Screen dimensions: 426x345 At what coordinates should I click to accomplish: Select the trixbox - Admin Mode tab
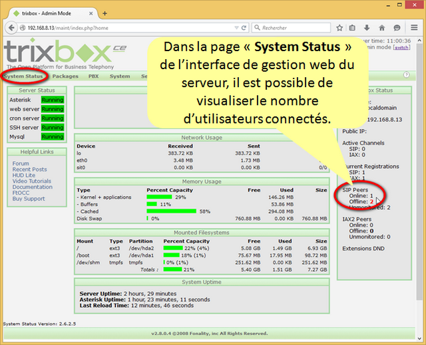(x=53, y=13)
